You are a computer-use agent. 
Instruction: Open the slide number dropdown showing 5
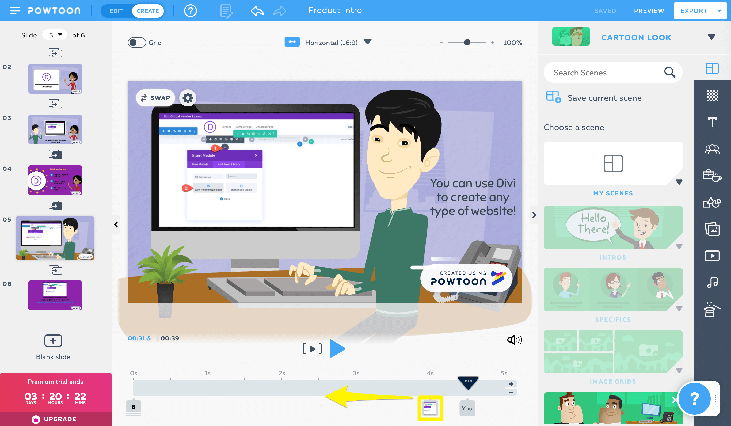tap(55, 35)
